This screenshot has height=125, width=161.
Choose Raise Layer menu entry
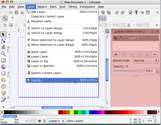pyautogui.click(x=62, y=52)
